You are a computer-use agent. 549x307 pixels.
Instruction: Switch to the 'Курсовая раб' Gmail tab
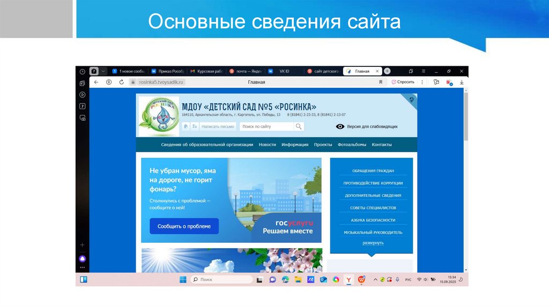206,71
